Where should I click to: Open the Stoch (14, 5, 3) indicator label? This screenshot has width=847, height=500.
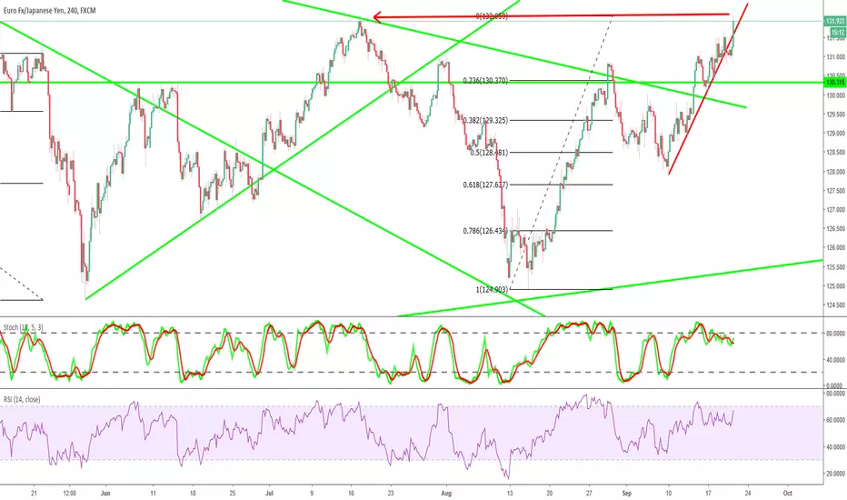tap(24, 327)
